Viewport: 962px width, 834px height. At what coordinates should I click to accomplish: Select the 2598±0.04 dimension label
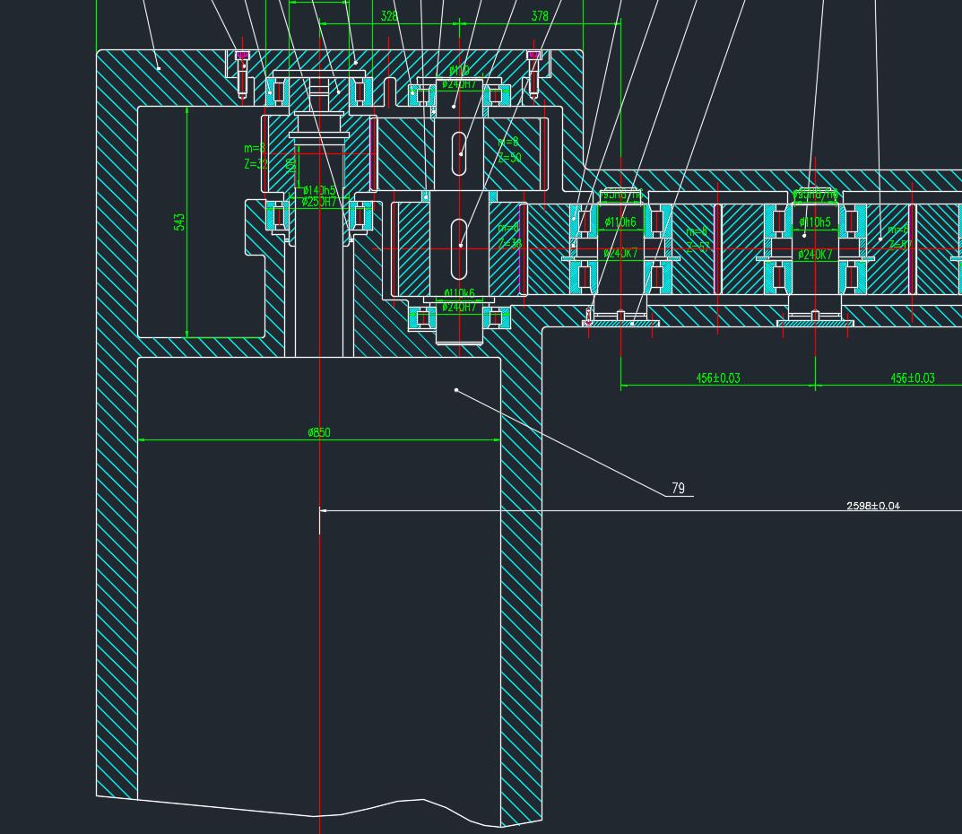coord(872,506)
